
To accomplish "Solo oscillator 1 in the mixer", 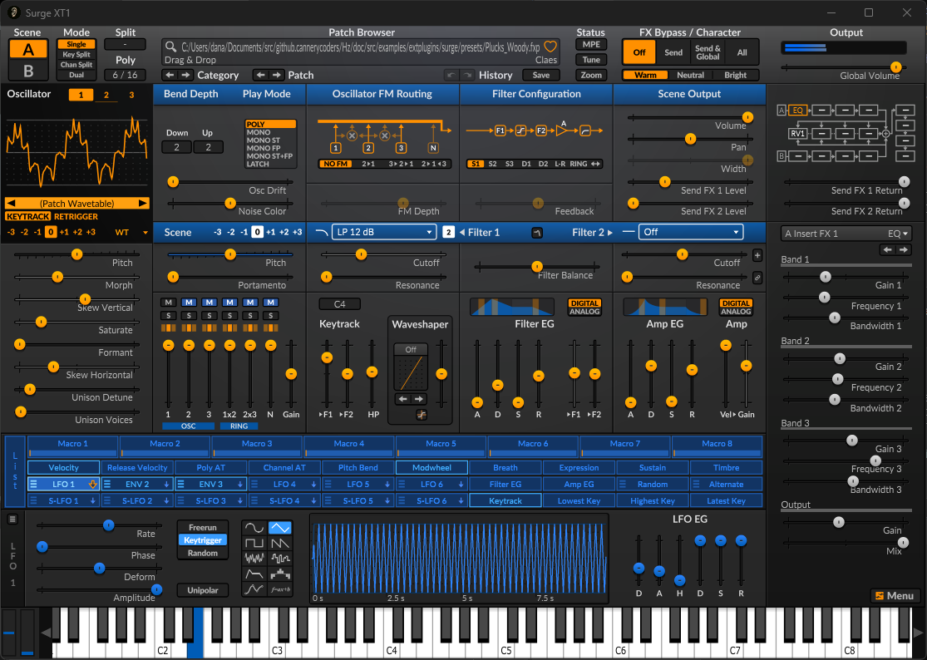I will click(169, 316).
